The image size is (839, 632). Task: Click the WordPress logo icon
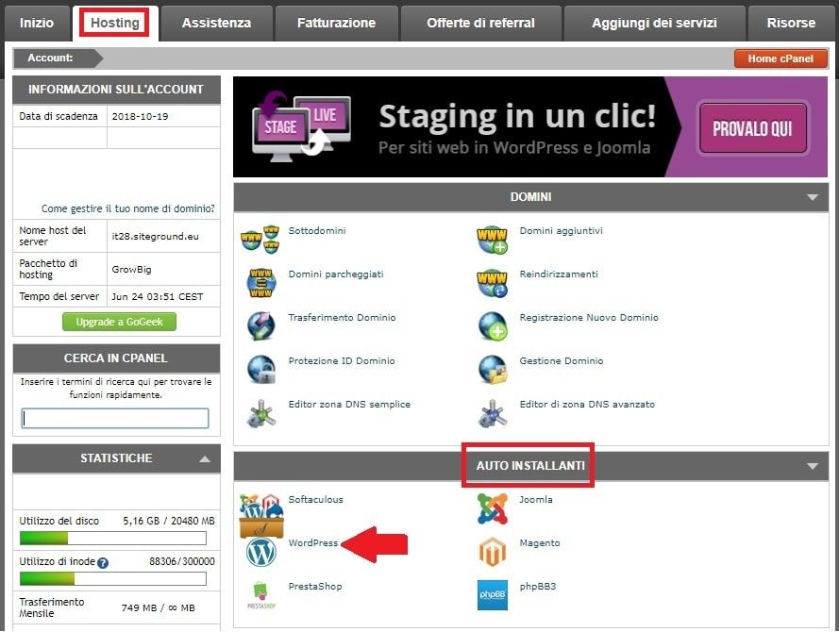point(260,552)
